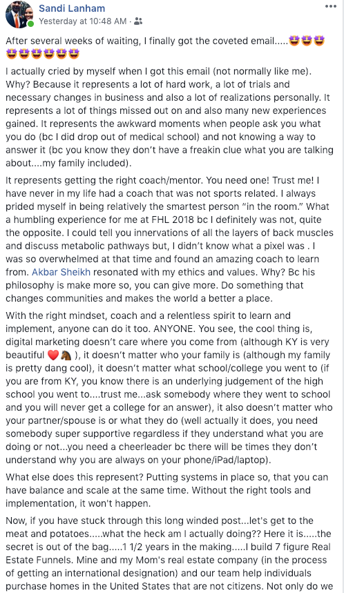Image resolution: width=344 pixels, height=593 pixels.
Task: Click paragraph starting 'Now, if you have stuck'
Action: pos(169,553)
